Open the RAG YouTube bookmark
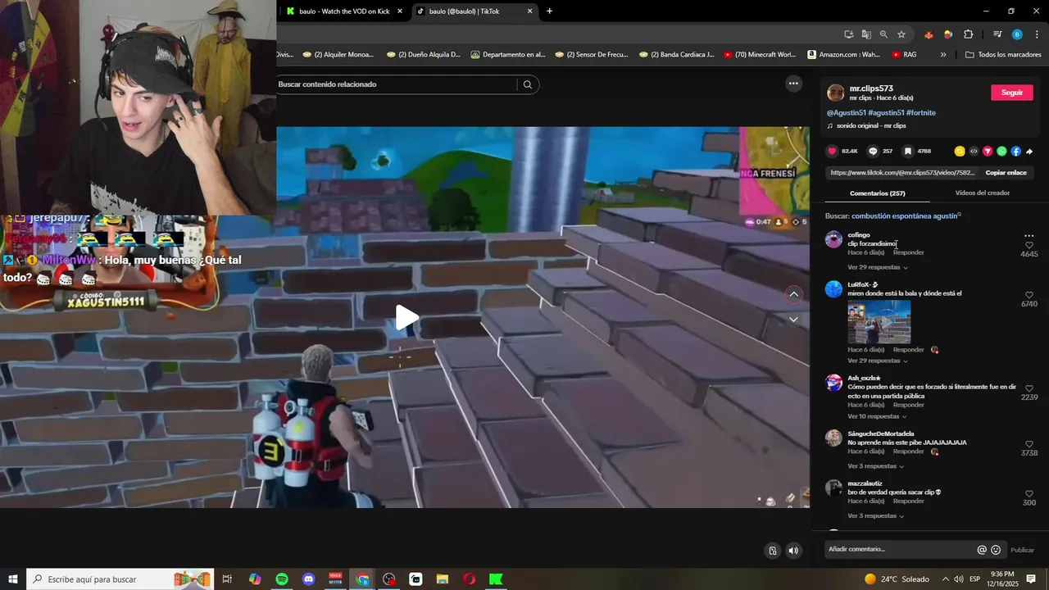1049x590 pixels. pyautogui.click(x=904, y=55)
